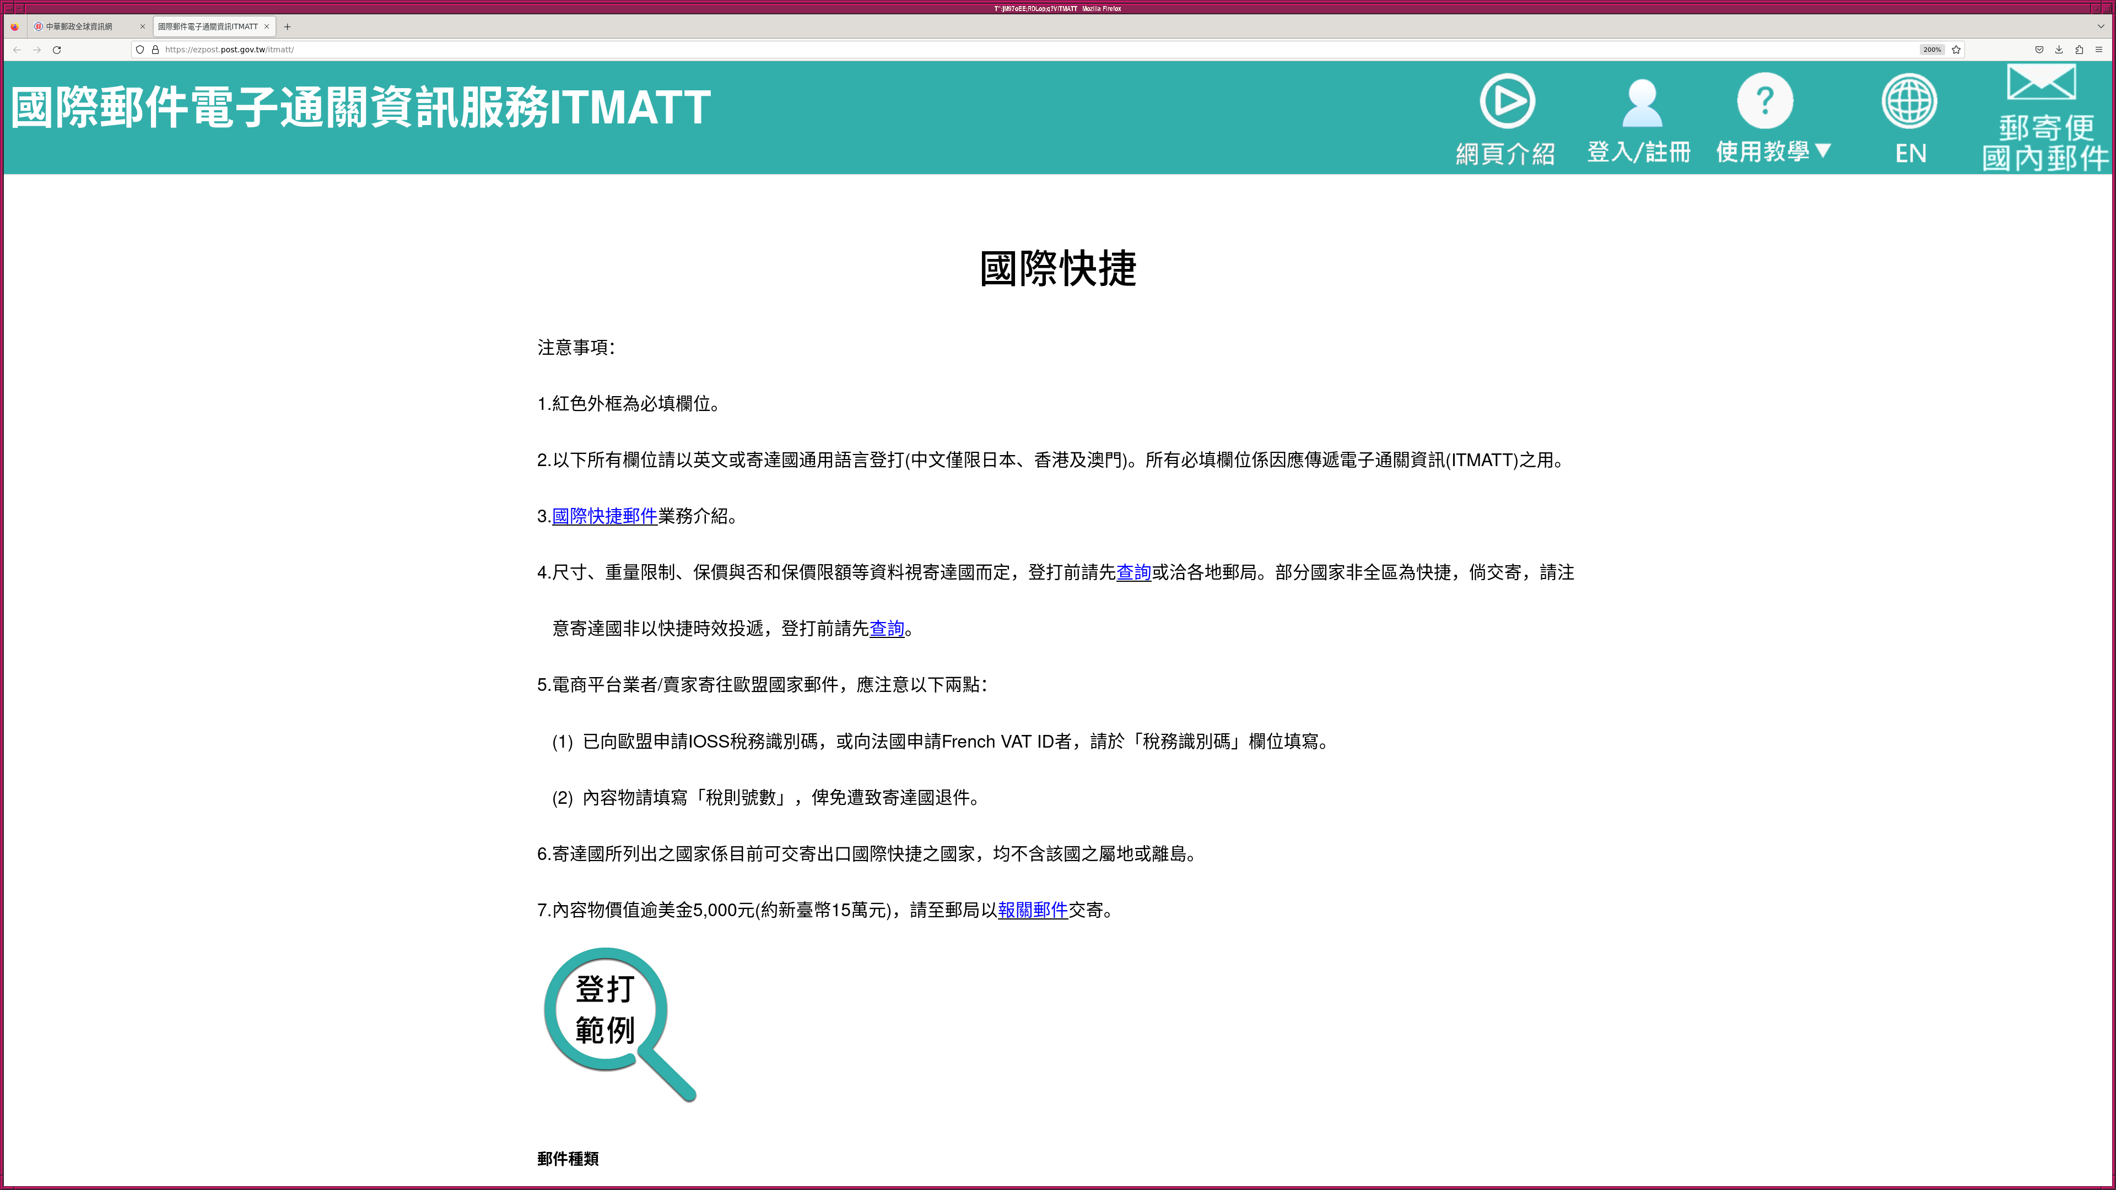Viewport: 2116px width, 1190px height.
Task: Close the ITMATT browser tab
Action: (x=266, y=26)
